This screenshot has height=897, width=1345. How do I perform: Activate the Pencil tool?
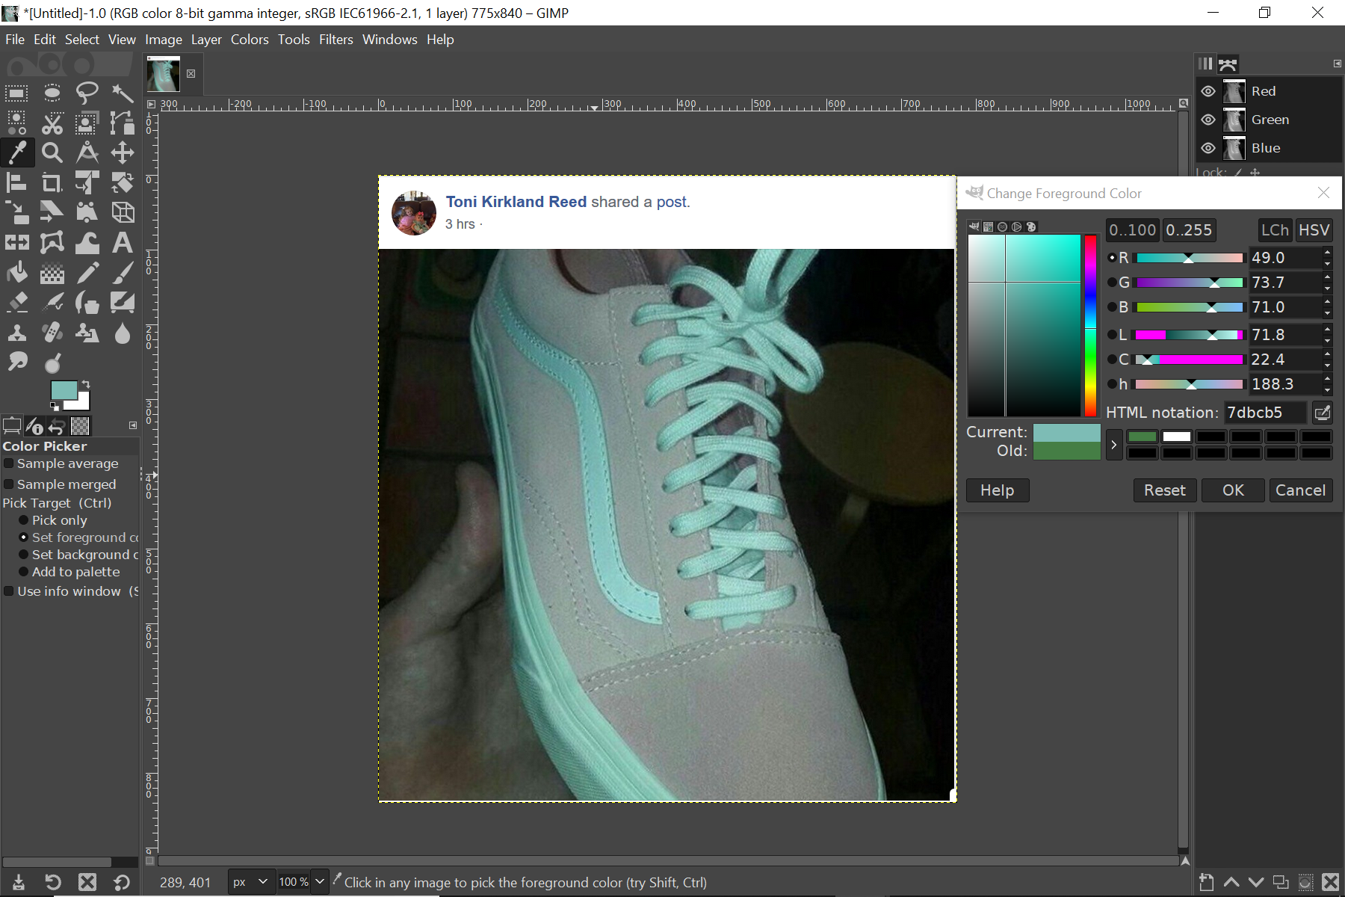87,273
